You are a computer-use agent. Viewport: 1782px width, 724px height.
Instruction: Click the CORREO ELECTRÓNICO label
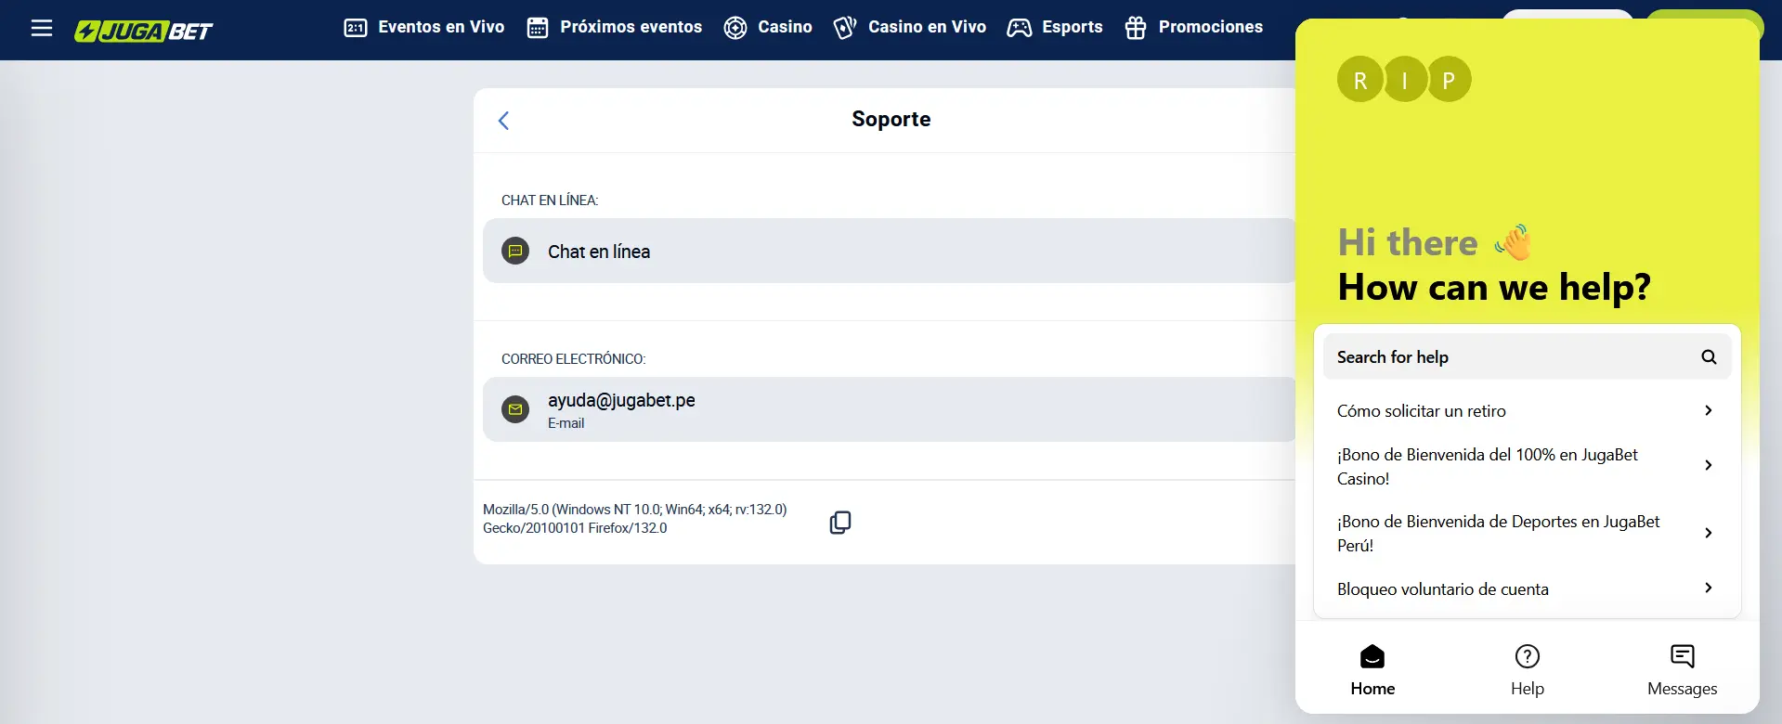point(573,359)
